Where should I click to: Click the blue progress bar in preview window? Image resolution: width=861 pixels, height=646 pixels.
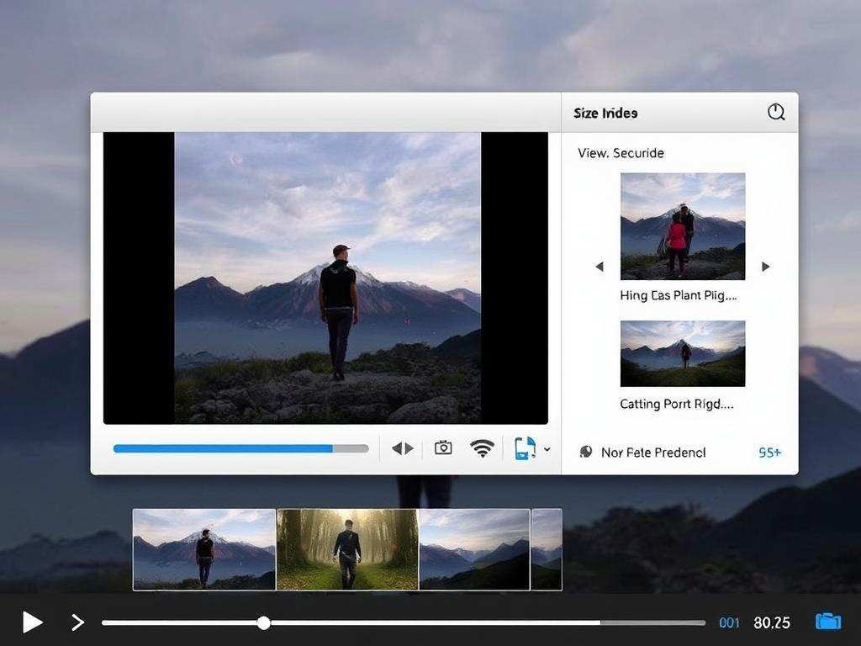pos(240,449)
